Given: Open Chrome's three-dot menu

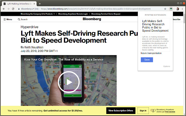Looking at the screenshot, I should pos(183,9).
